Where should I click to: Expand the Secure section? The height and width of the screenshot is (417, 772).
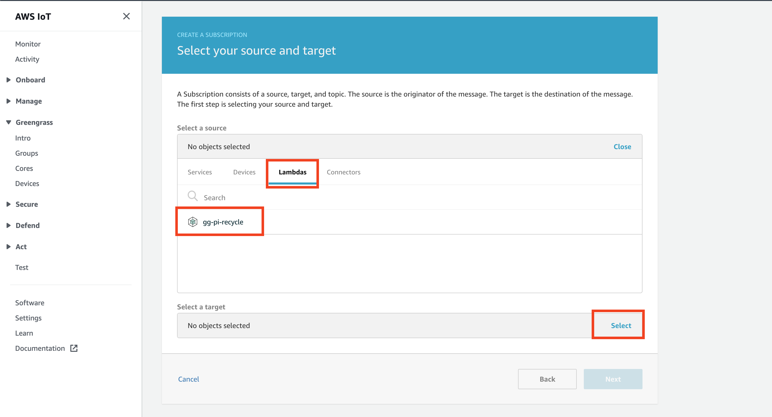(x=9, y=204)
